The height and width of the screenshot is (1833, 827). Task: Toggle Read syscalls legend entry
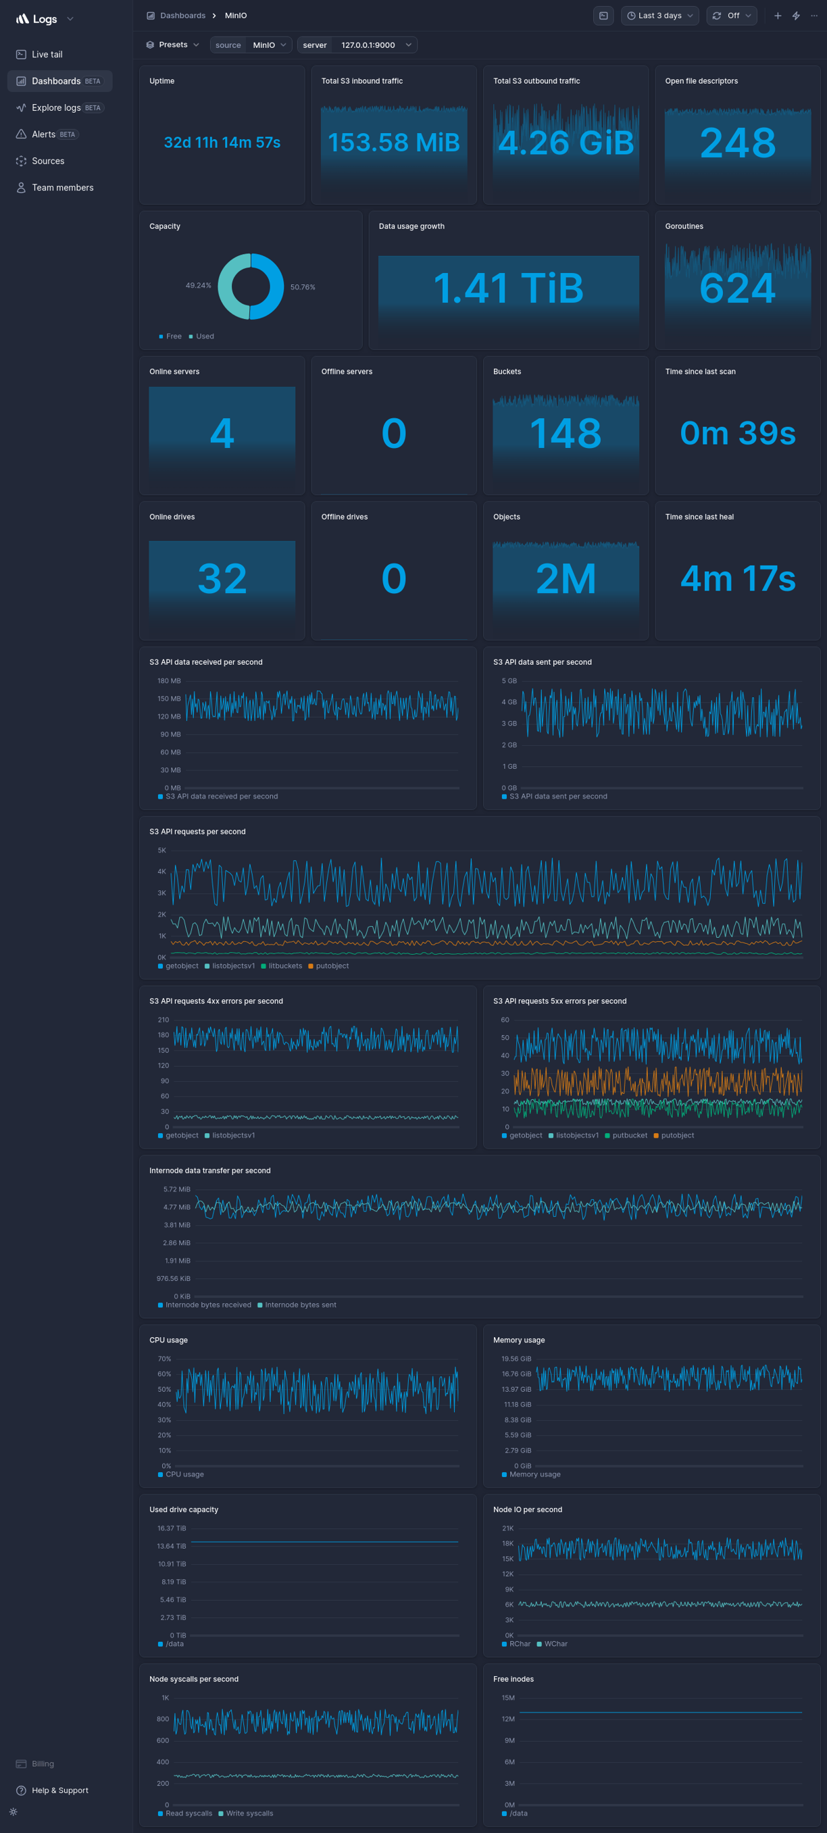coord(185,1814)
